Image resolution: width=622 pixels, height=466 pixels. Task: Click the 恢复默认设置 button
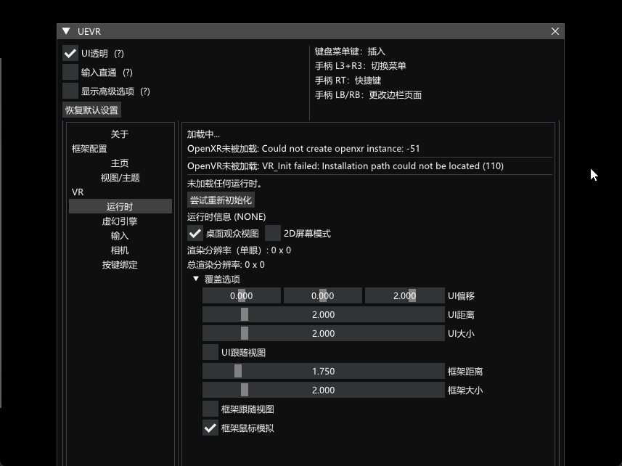tap(91, 110)
